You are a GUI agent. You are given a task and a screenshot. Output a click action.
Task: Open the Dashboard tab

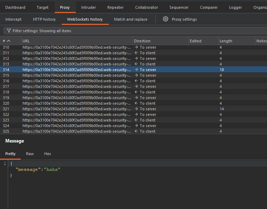point(15,7)
